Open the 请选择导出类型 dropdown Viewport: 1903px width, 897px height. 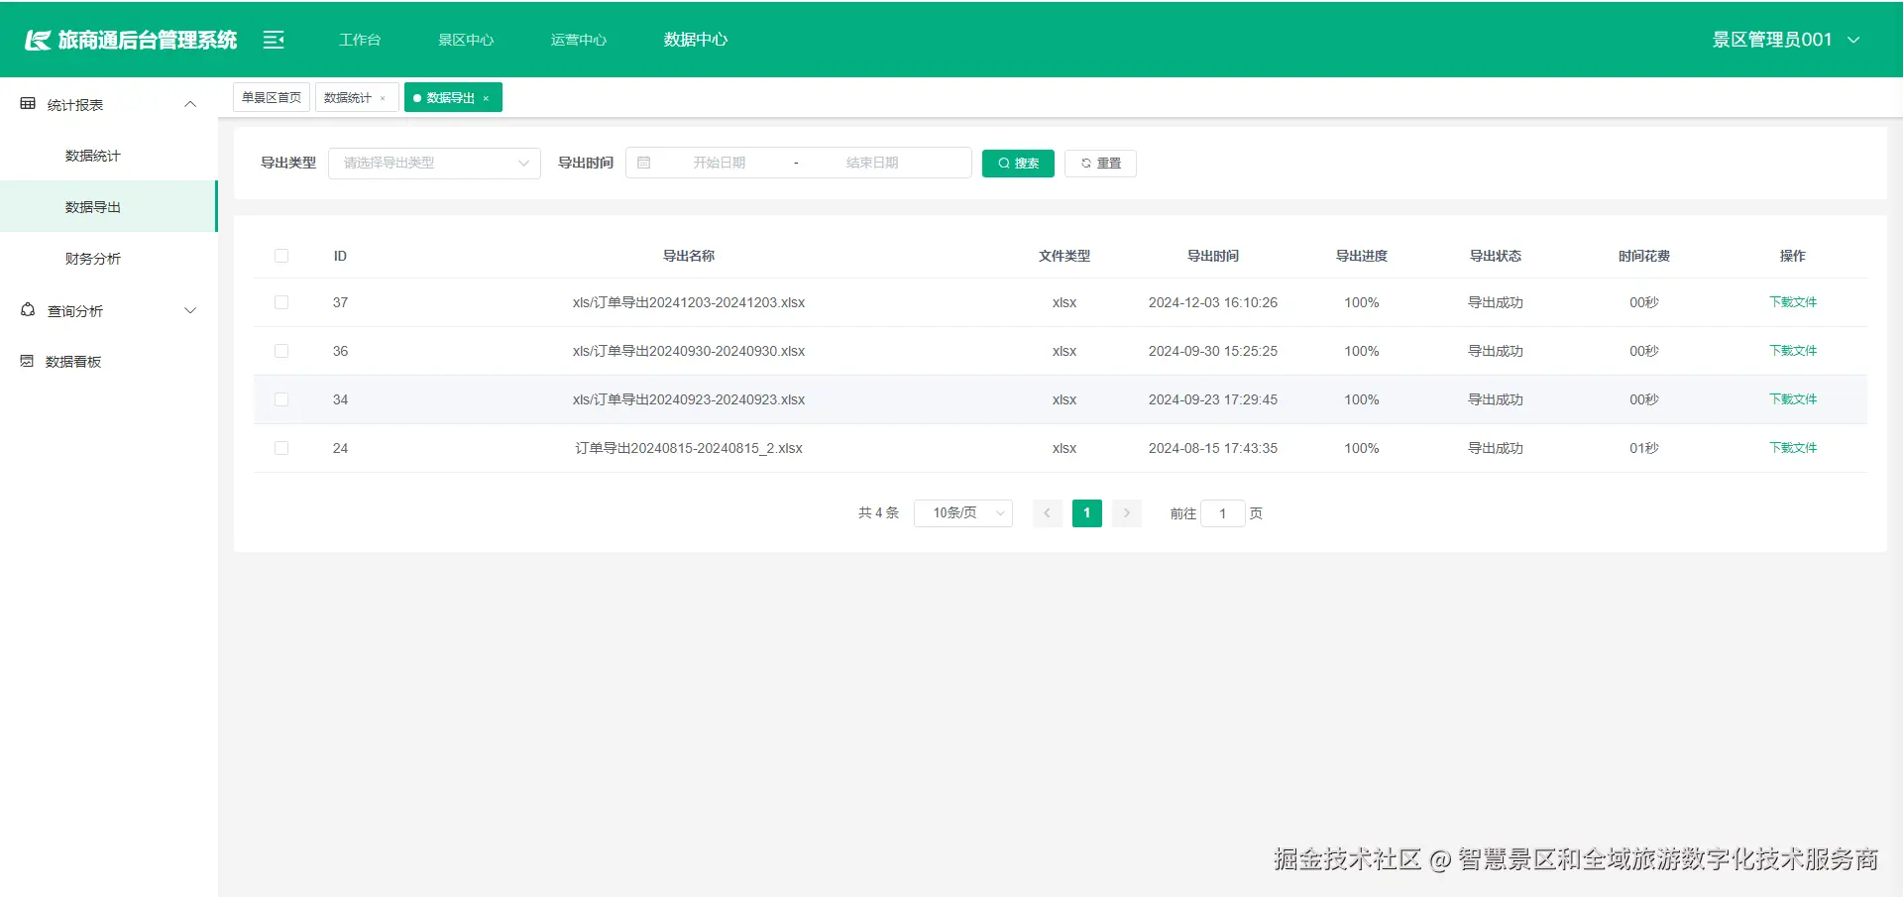[434, 163]
